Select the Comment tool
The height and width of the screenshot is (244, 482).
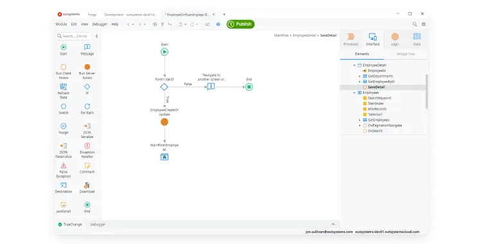(x=87, y=168)
